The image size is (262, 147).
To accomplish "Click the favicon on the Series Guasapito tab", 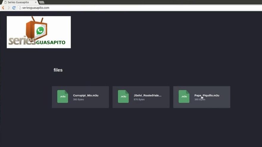I will [5, 2].
